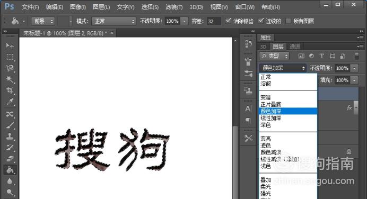Choose Linear Burn blend mode
367x199 pixels.
(288, 118)
